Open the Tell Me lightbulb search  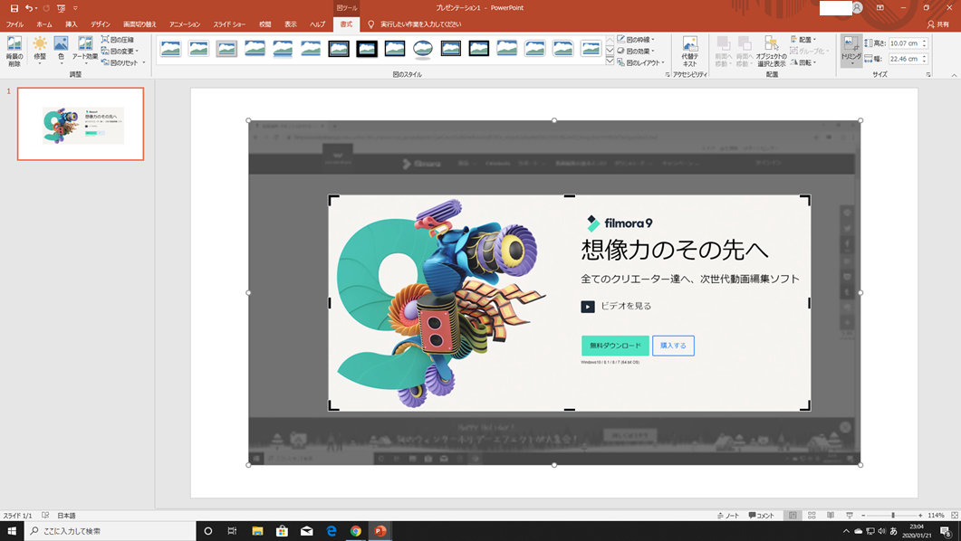370,24
